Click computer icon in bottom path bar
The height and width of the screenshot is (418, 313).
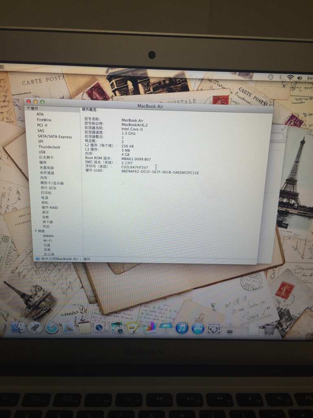coord(37,259)
